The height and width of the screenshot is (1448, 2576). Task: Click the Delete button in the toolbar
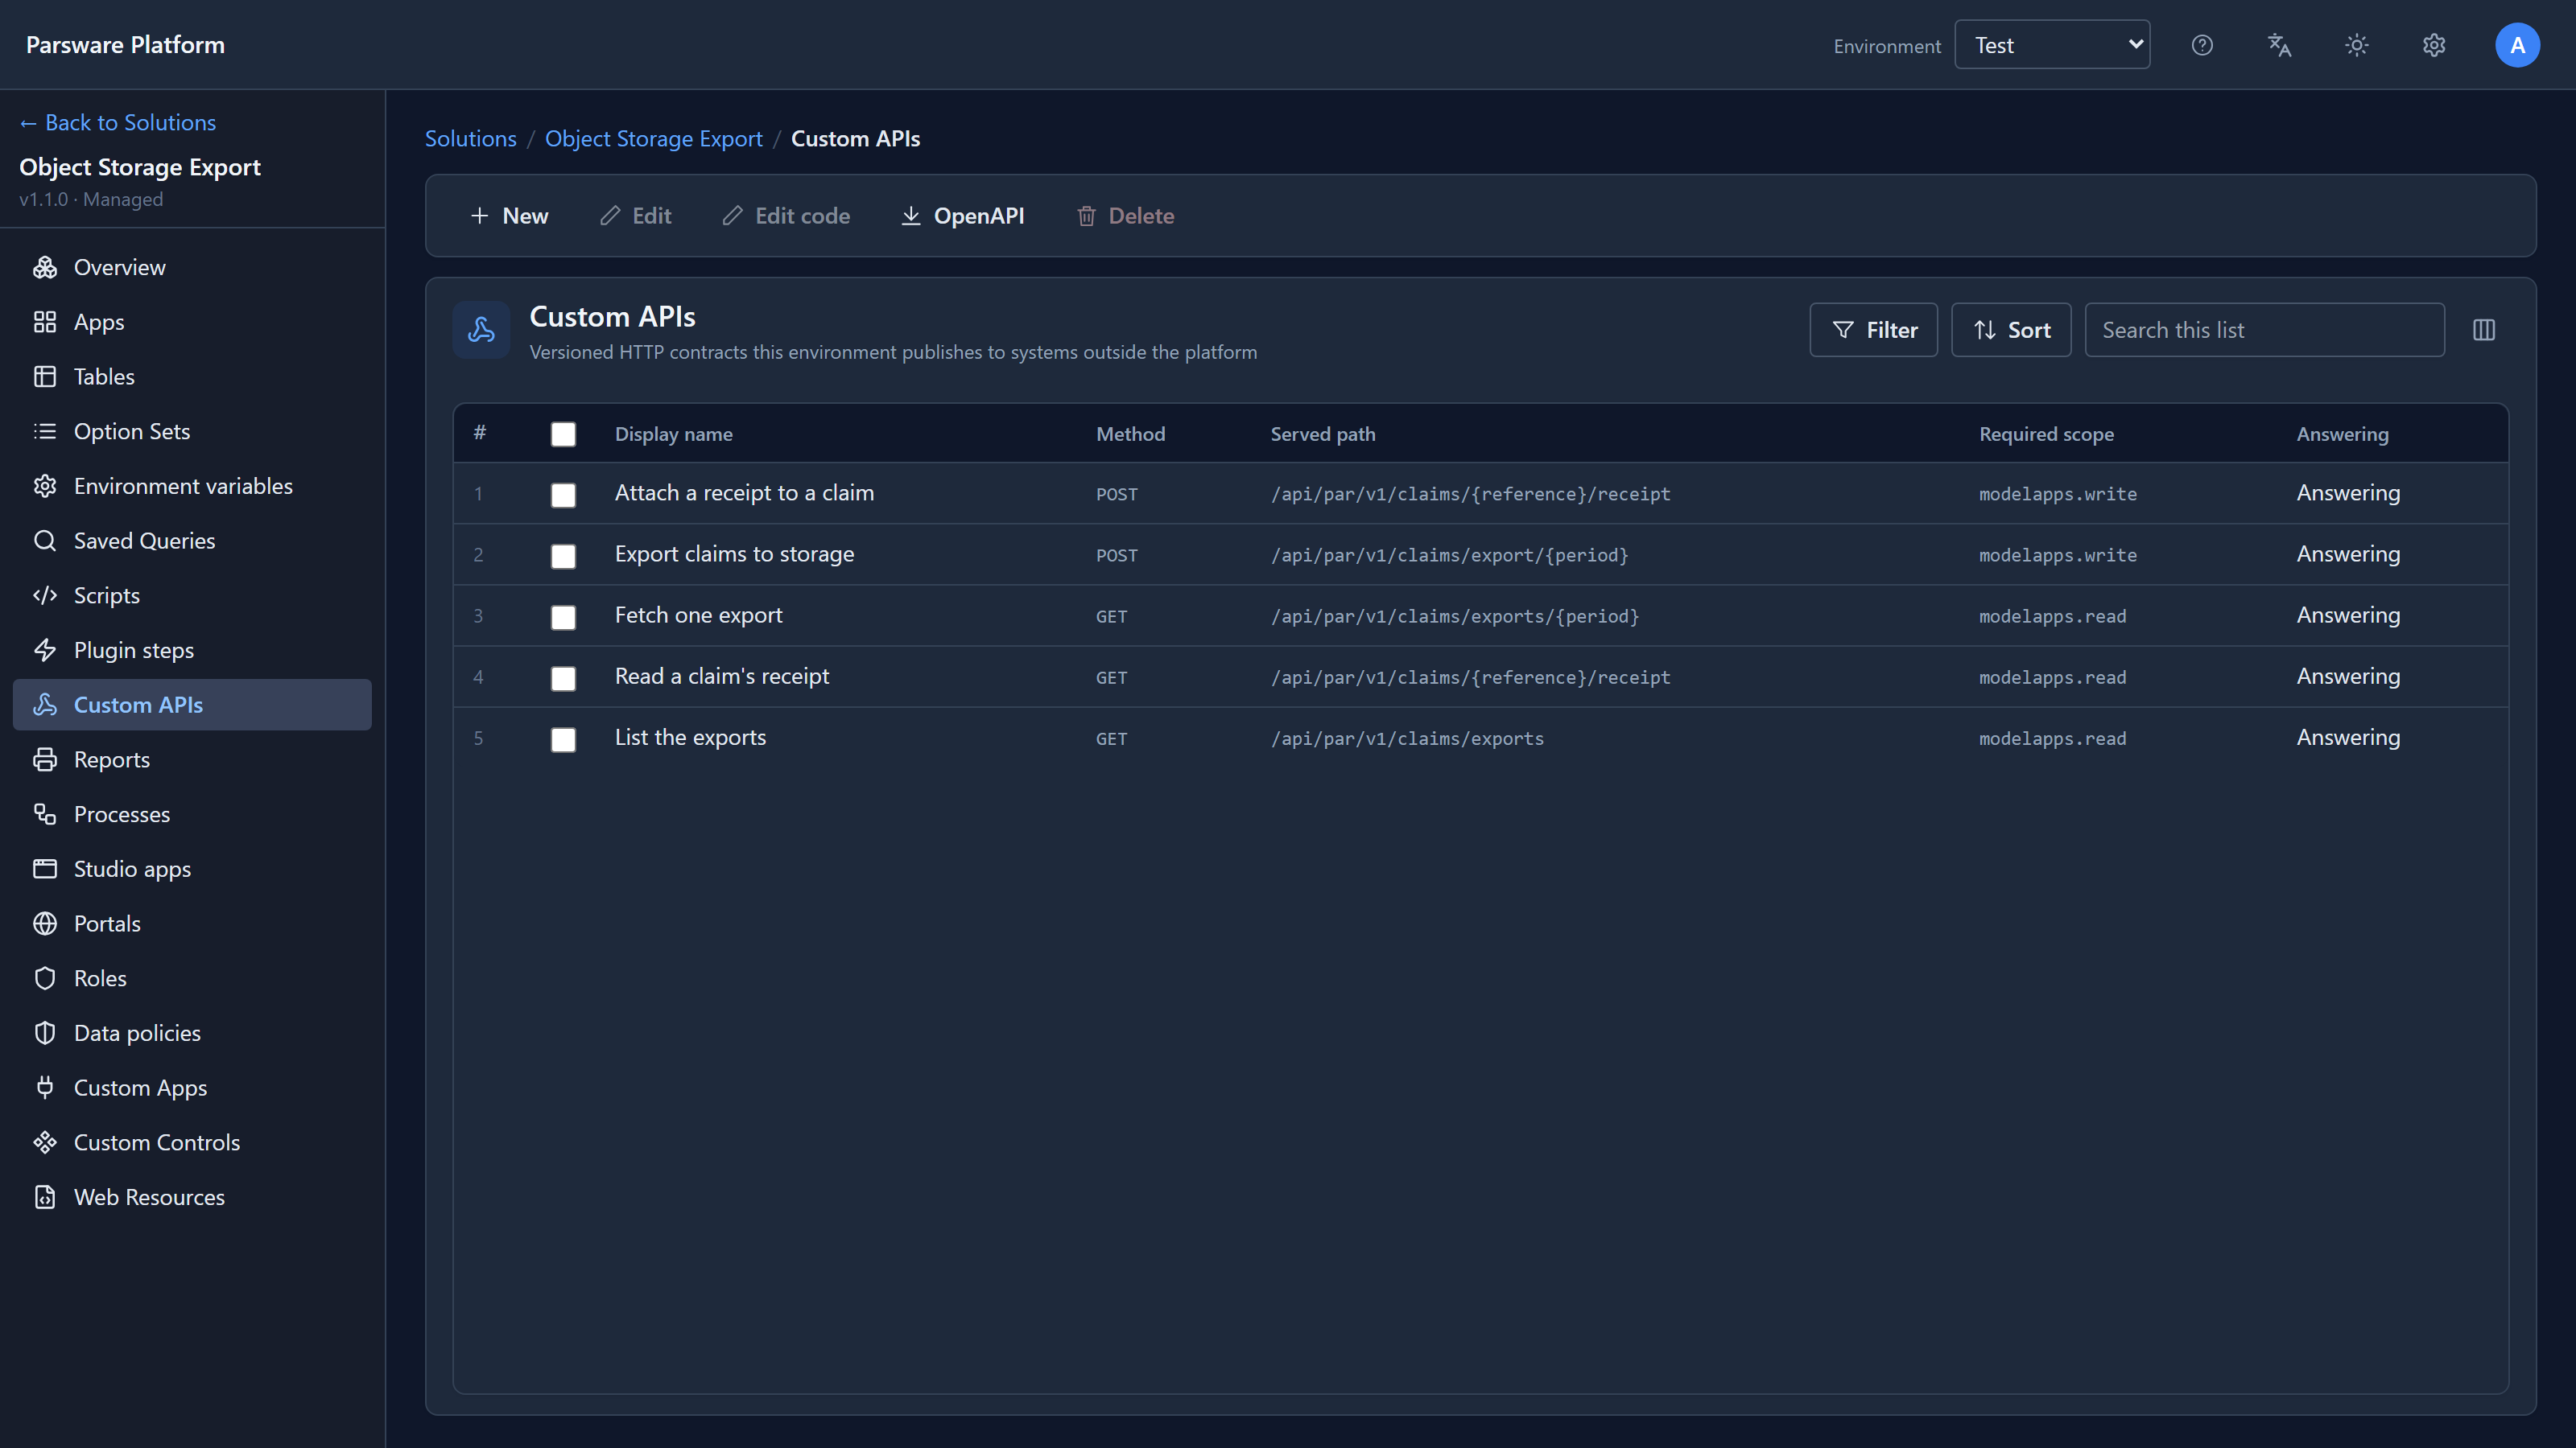1125,216
